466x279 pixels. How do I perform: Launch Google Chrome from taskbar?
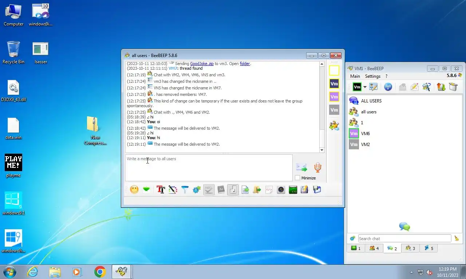point(100,272)
